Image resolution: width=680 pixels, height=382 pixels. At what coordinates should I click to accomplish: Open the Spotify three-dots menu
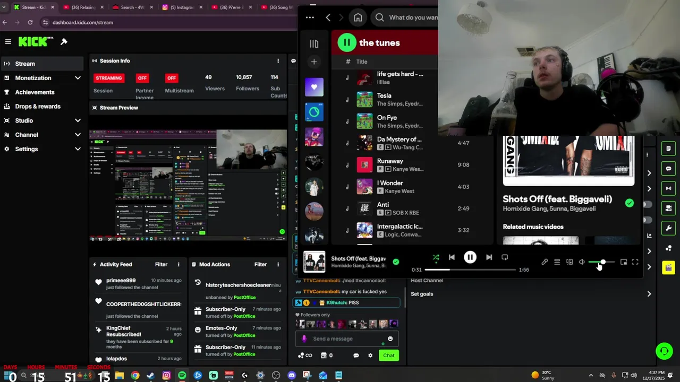[310, 18]
